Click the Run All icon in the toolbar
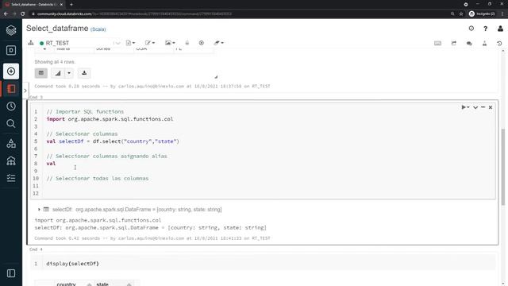Screen dimensions: 508x286 pos(201,43)
